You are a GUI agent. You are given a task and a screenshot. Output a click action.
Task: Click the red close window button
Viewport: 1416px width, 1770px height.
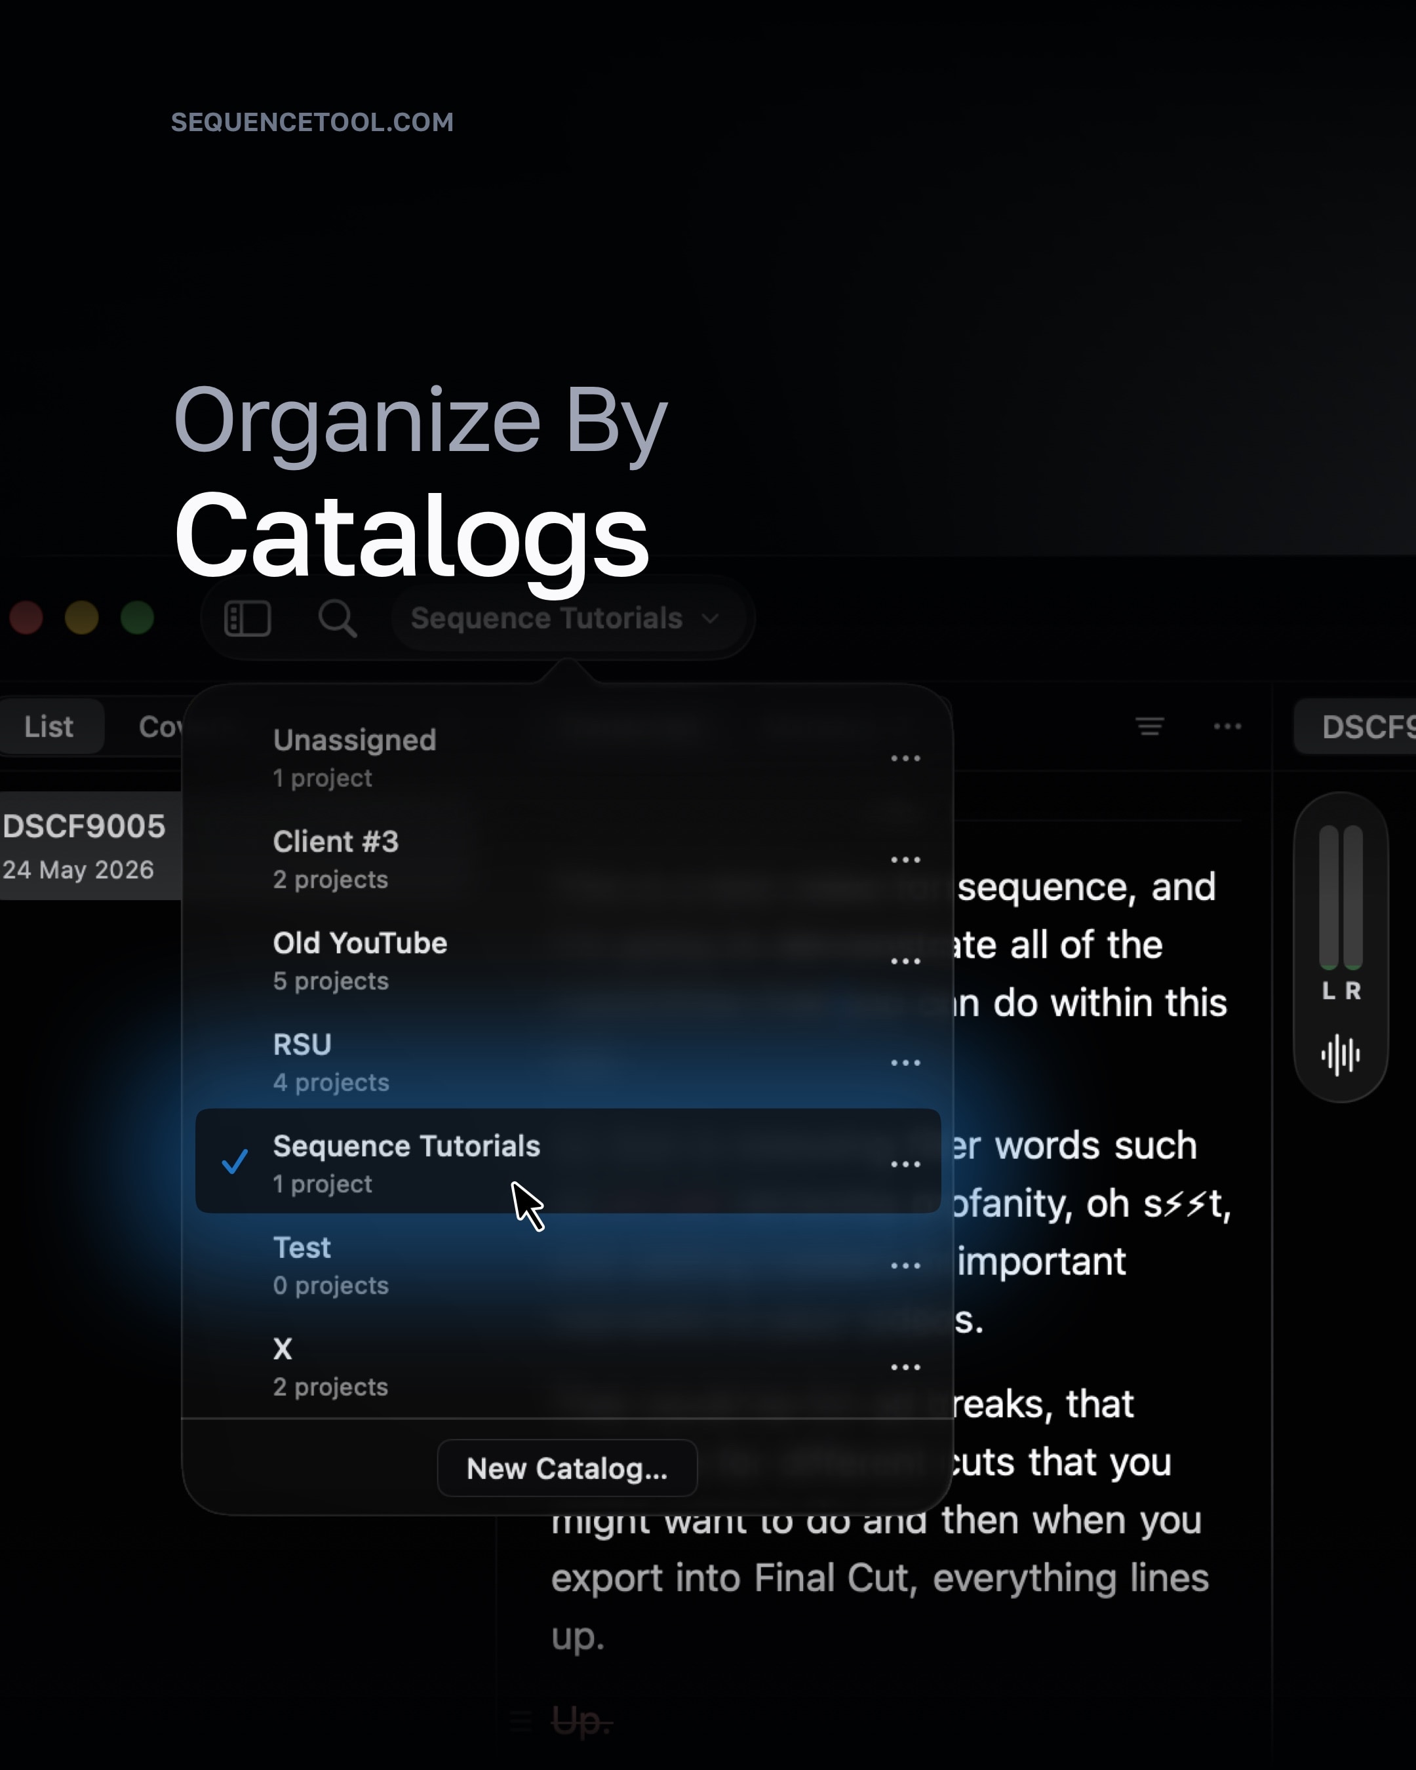(x=26, y=618)
